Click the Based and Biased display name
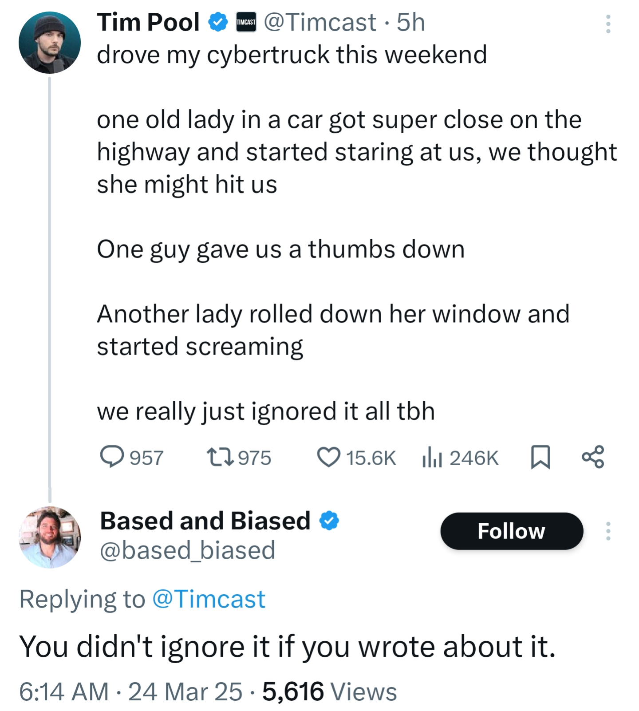The height and width of the screenshot is (711, 639). tap(205, 521)
